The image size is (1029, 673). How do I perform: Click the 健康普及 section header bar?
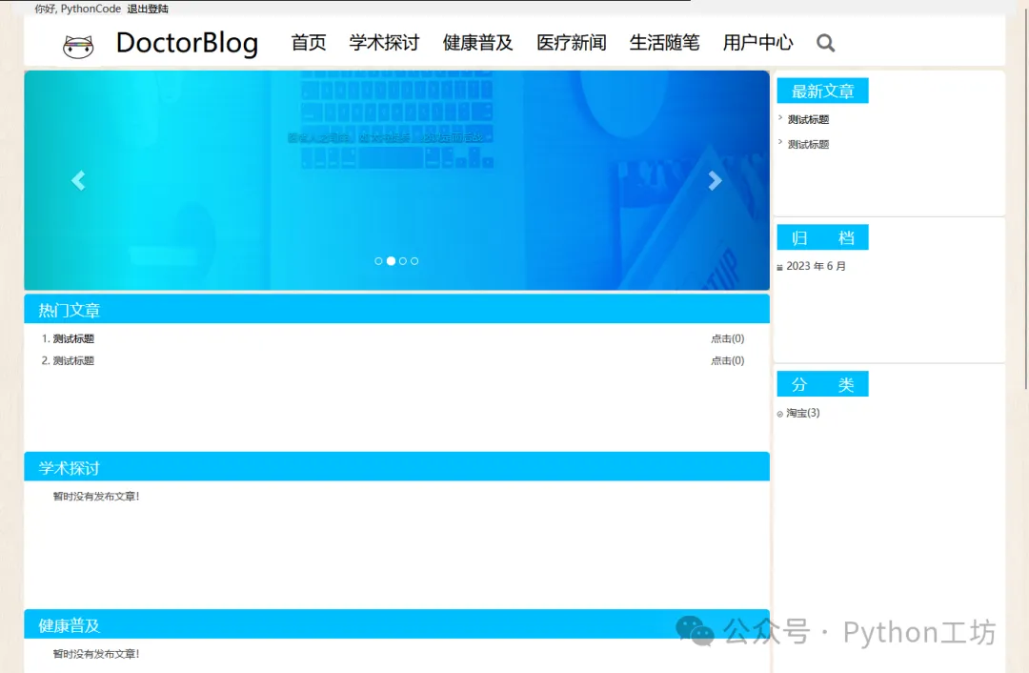[x=397, y=624]
